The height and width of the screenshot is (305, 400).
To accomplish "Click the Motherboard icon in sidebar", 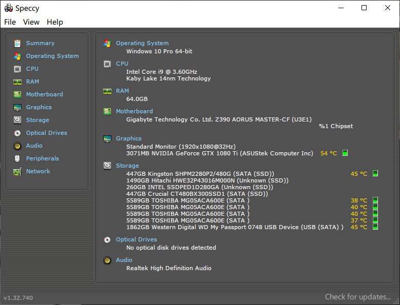I will pos(17,94).
